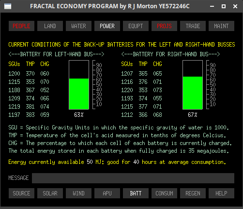Select the POWER section
Image resolution: width=243 pixels, height=209 pixels.
click(x=107, y=26)
